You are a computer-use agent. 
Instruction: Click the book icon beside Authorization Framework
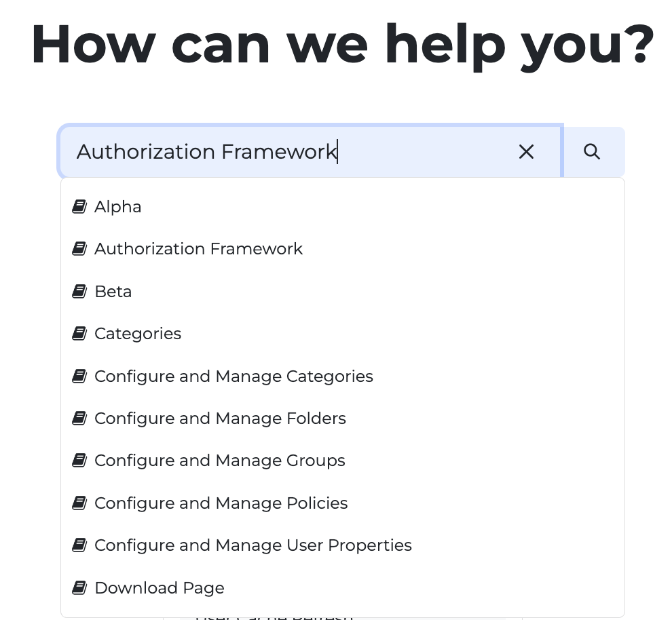(x=79, y=249)
